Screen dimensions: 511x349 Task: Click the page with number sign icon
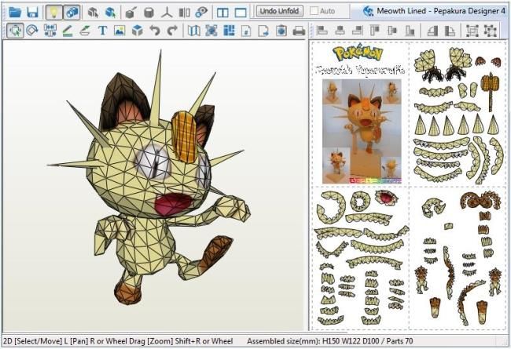pos(246,31)
